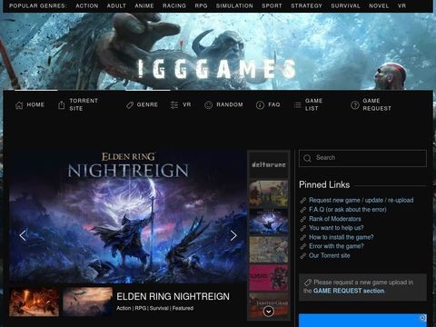Click the search magnifier icon
This screenshot has height=327, width=436.
pos(307,158)
